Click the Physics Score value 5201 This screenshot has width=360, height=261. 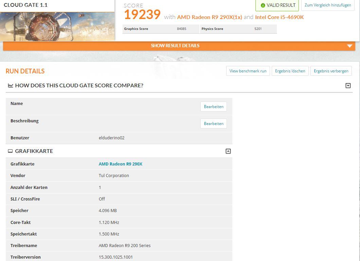[258, 29]
